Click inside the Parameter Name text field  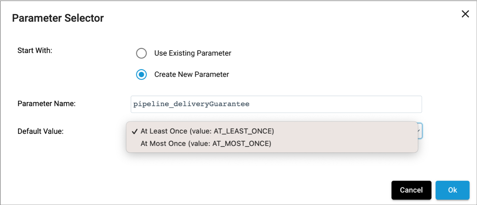point(276,104)
